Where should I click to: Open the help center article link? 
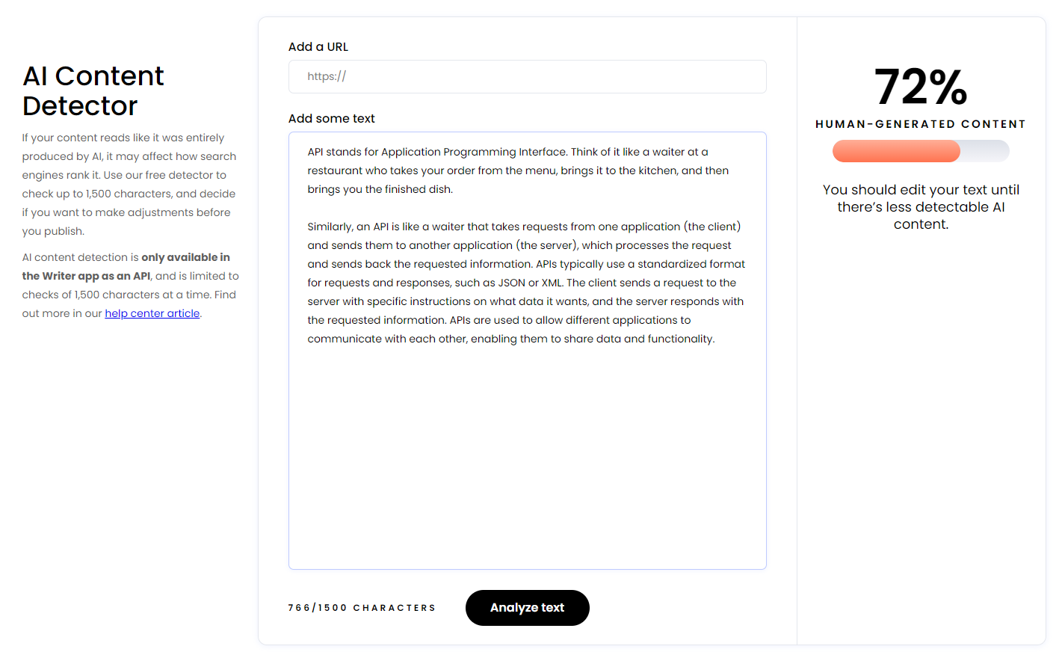click(152, 313)
